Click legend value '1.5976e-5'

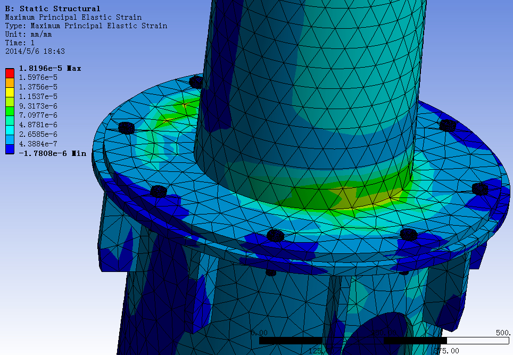[x=38, y=78]
